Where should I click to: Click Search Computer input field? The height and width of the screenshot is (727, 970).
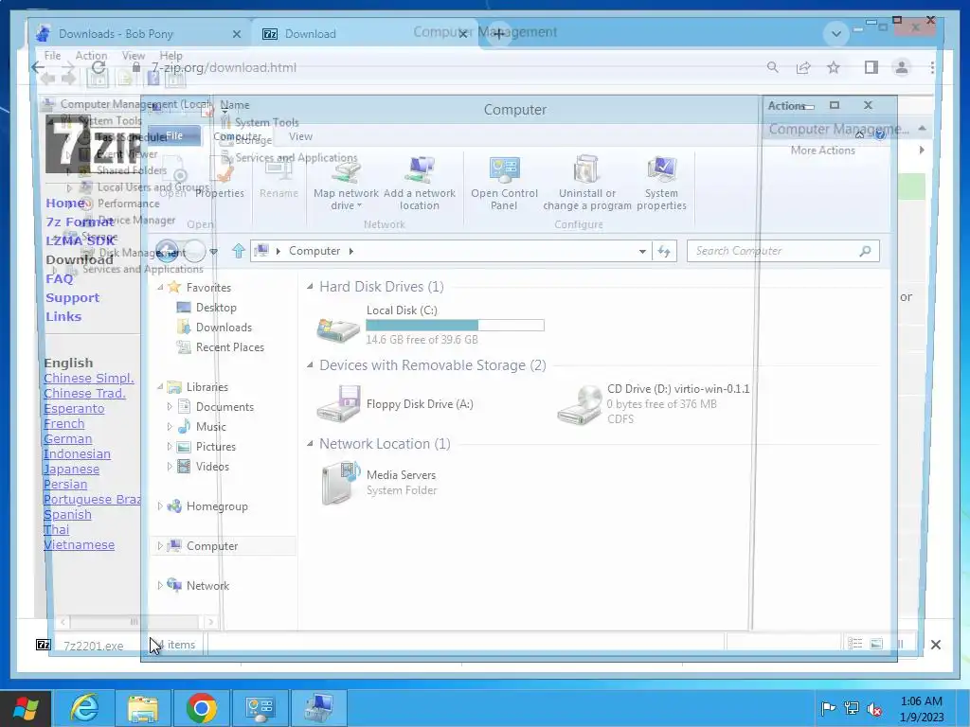[782, 251]
